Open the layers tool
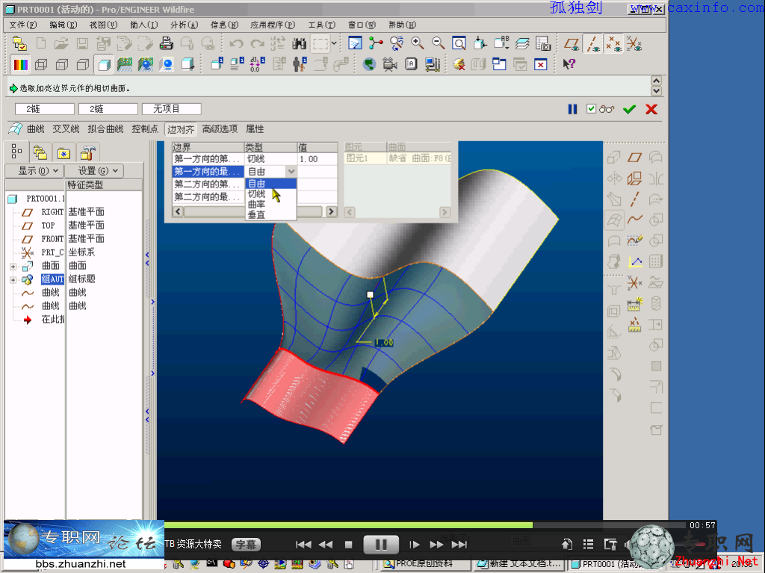Image resolution: width=765 pixels, height=573 pixels. [x=522, y=44]
